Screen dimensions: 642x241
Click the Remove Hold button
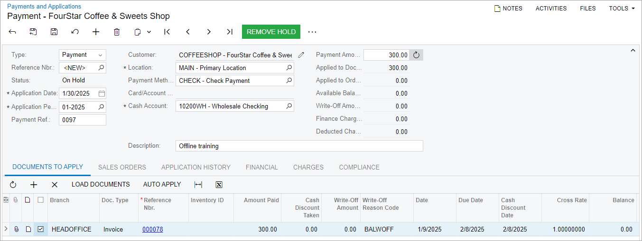click(x=271, y=32)
